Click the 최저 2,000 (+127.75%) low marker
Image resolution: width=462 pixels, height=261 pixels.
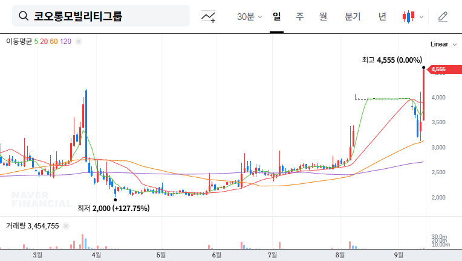pos(114,209)
